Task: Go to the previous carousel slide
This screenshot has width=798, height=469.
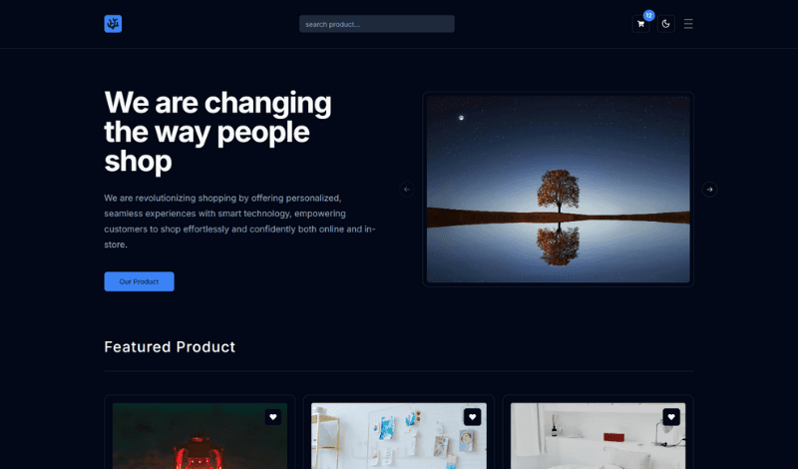Action: (x=407, y=190)
